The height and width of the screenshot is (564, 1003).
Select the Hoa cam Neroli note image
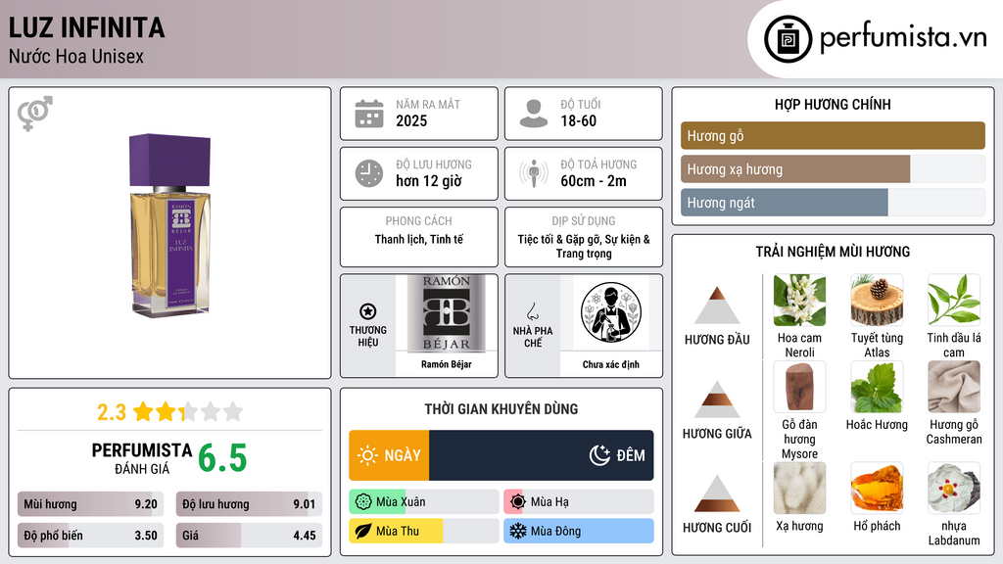[799, 301]
